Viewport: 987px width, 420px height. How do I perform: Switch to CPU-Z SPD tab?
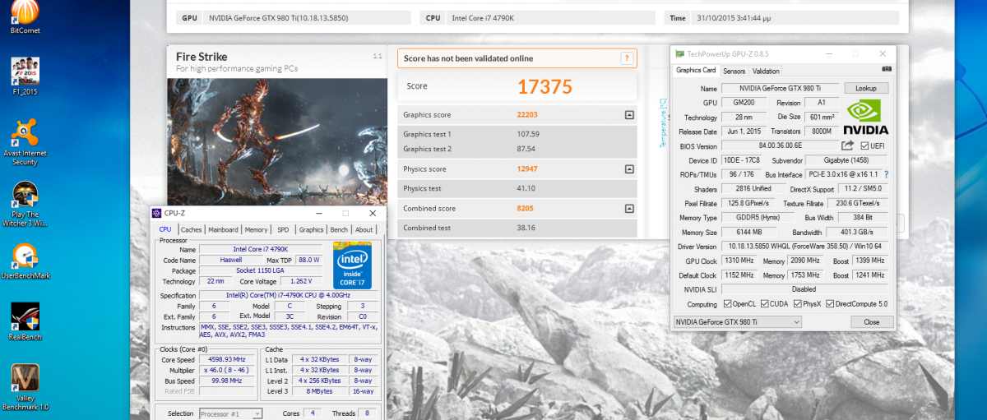[283, 230]
